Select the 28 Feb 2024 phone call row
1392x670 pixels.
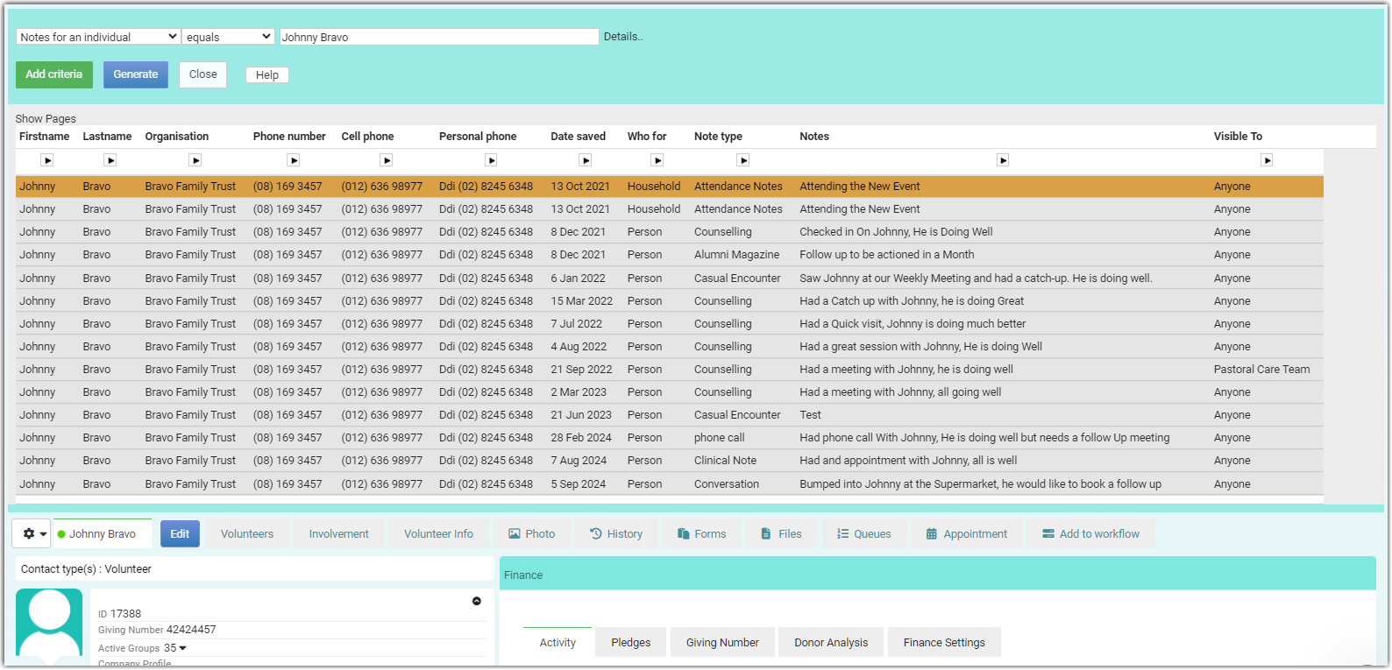pyautogui.click(x=670, y=438)
